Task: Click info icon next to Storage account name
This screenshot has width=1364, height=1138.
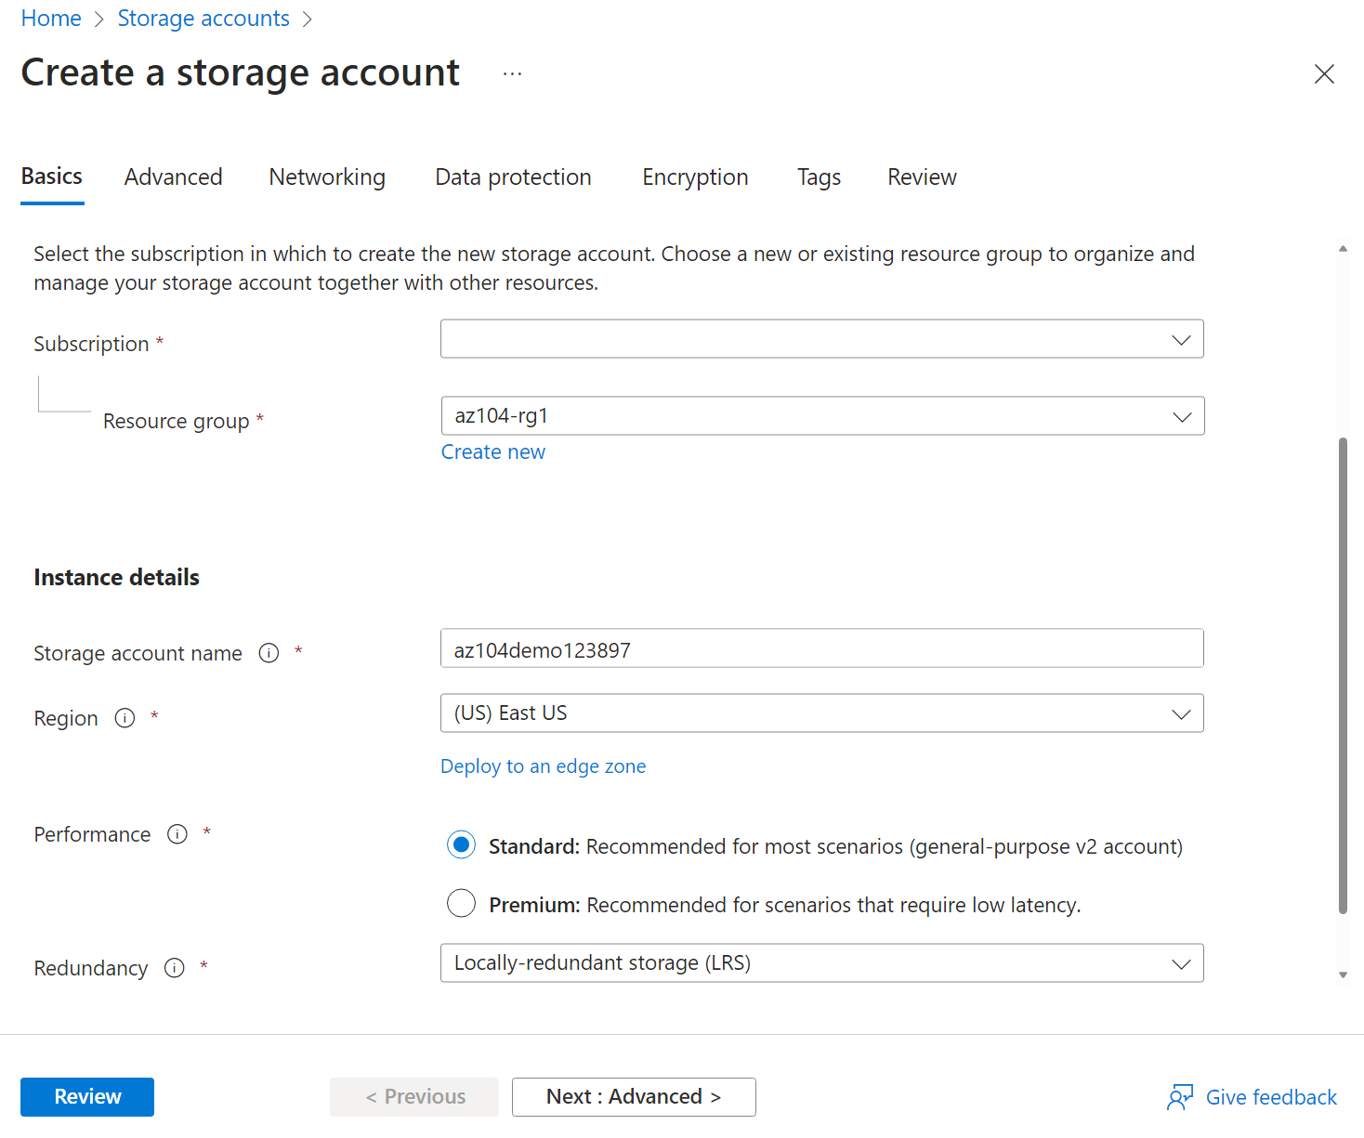Action: (269, 653)
